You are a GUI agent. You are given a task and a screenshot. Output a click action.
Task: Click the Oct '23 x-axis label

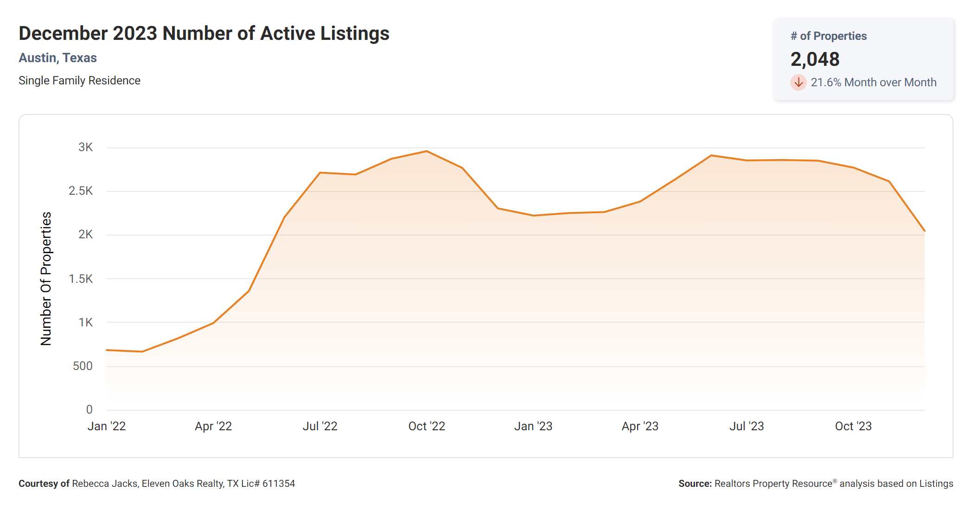pyautogui.click(x=853, y=426)
